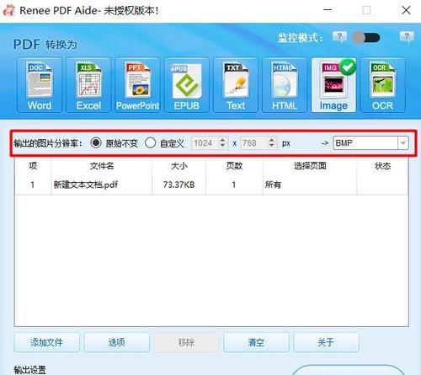
Task: Select the 原始不变 radio button
Action: tap(96, 143)
